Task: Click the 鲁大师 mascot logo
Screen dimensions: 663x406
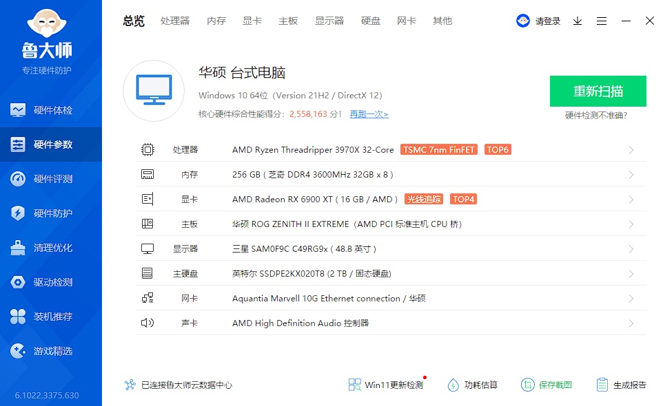Action: (47, 23)
